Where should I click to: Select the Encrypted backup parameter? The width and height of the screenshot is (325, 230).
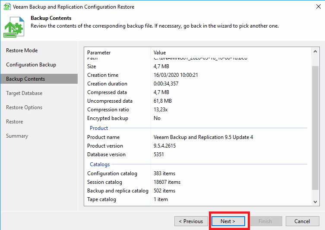(107, 118)
